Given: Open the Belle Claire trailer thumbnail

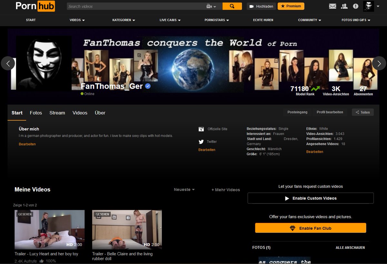Looking at the screenshot, I should click(x=127, y=229).
